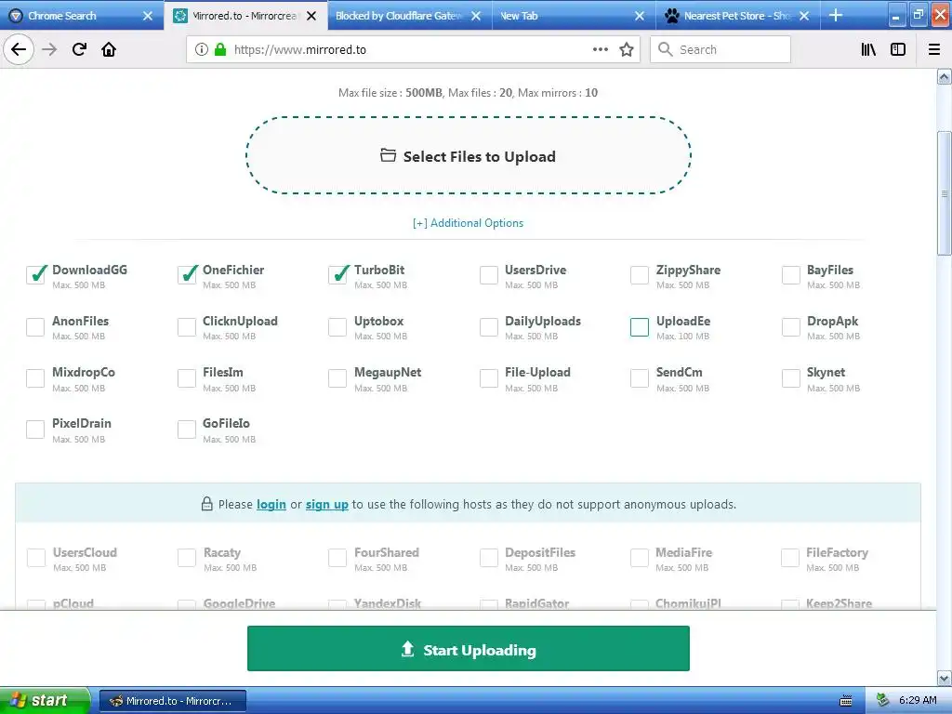Tick the MegaupNet checkbox
The height and width of the screenshot is (714, 952).
point(337,377)
